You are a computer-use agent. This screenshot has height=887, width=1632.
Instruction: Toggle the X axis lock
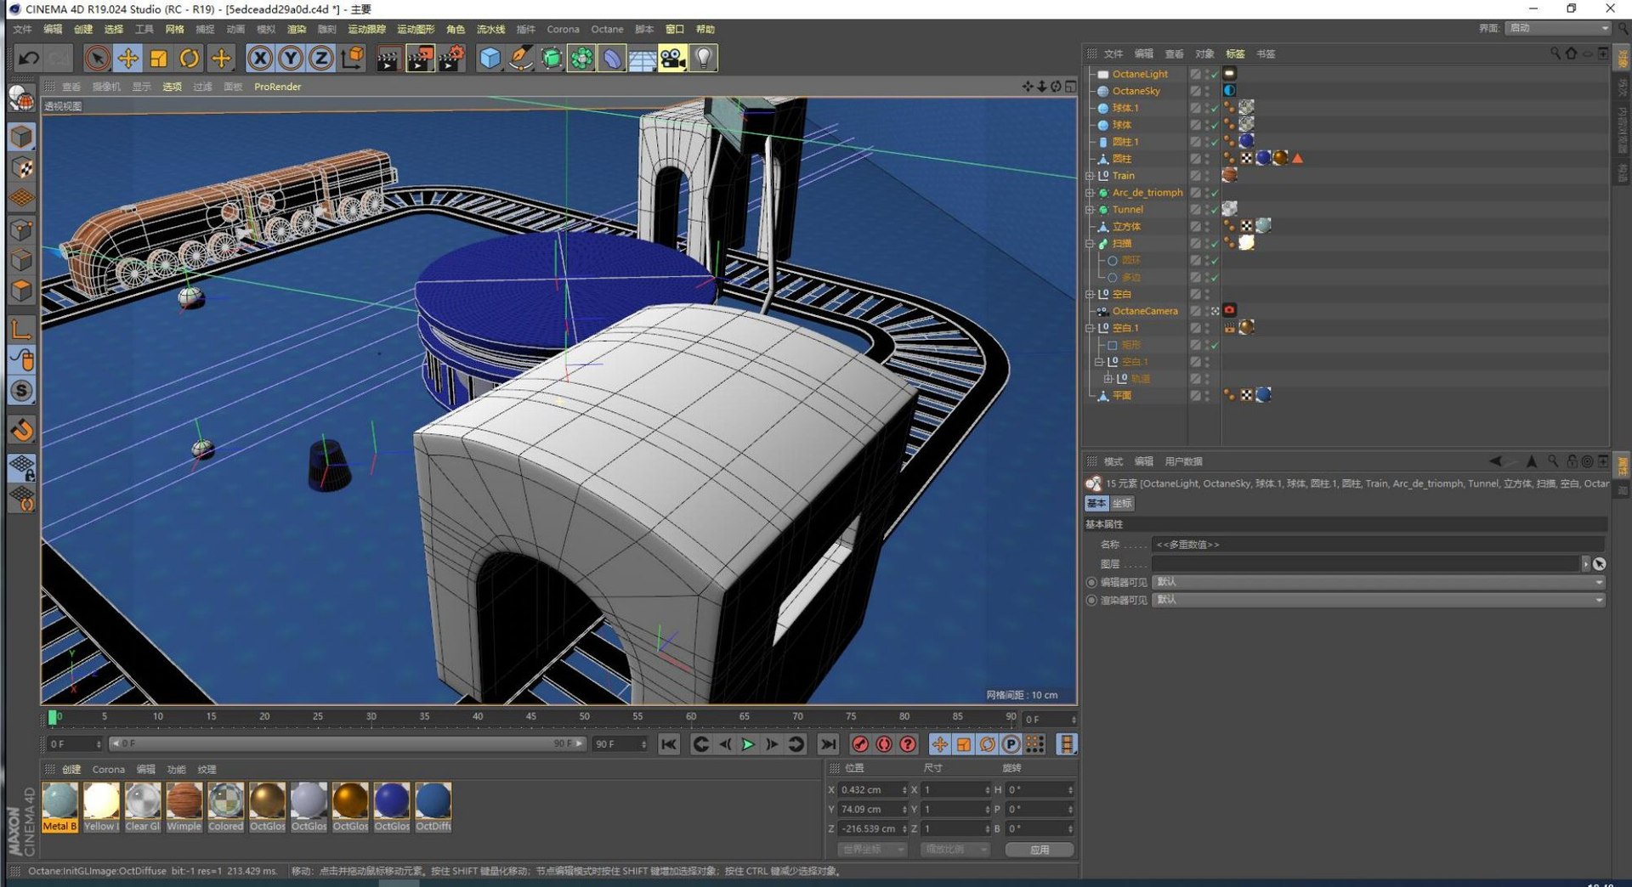point(260,58)
